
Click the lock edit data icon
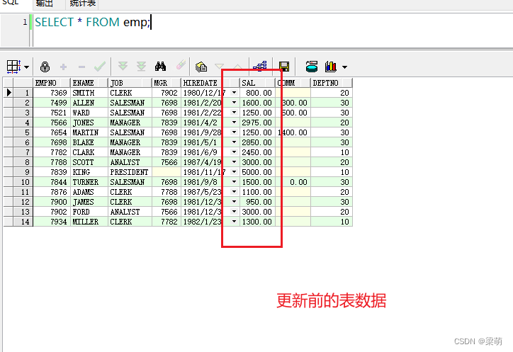pos(45,67)
